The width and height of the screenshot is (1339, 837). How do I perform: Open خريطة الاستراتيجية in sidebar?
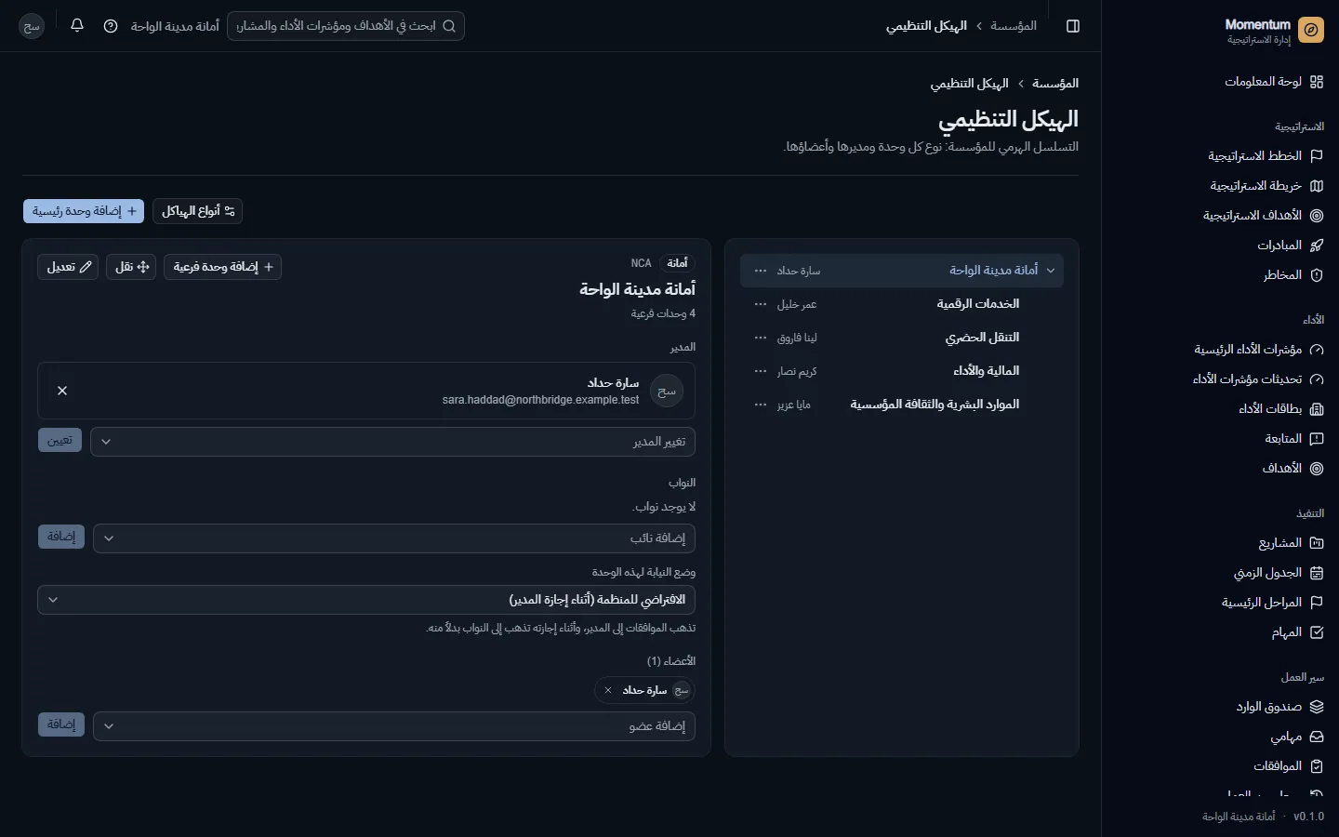click(1266, 186)
